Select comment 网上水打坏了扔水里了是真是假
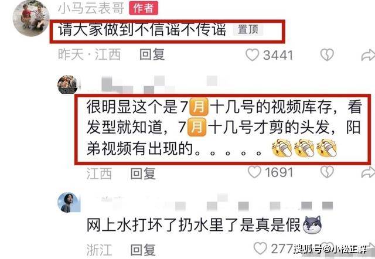Screen dimensions: 375x259 pos(193,225)
